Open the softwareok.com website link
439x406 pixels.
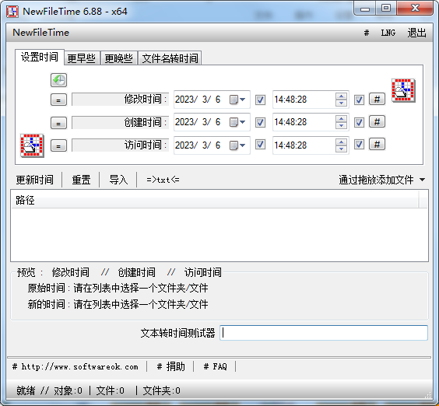tap(76, 366)
